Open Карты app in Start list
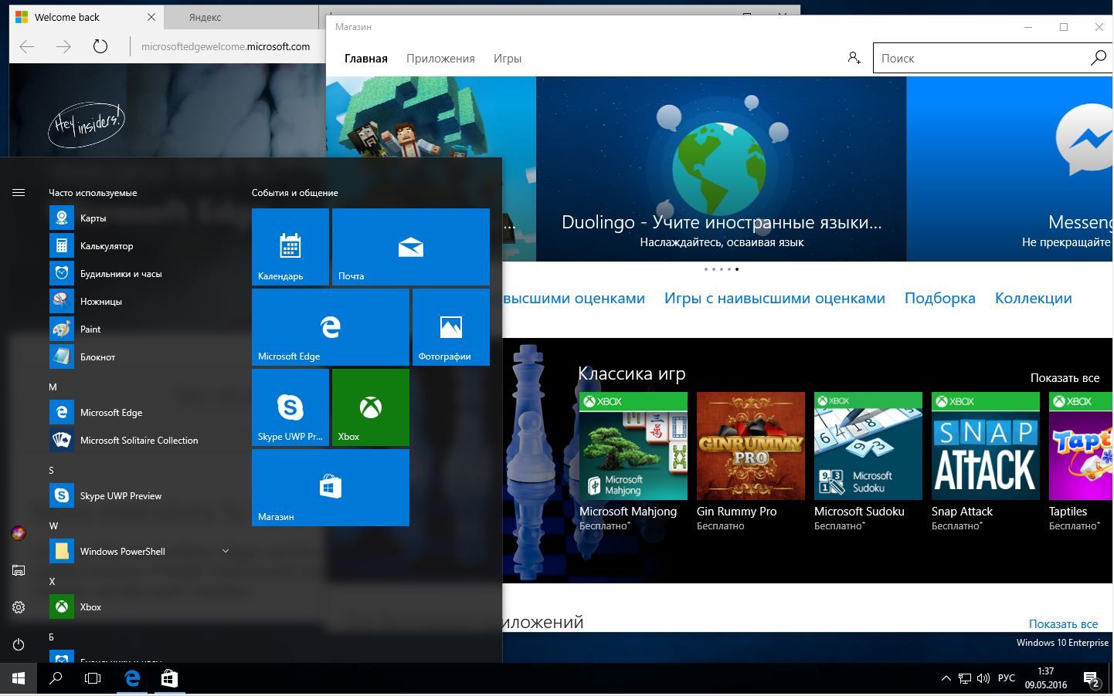The width and height of the screenshot is (1114, 696). 140,218
